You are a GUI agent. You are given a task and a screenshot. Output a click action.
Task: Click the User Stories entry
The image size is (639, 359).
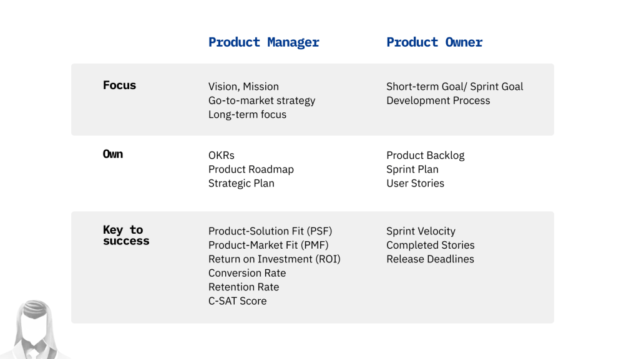click(x=415, y=183)
